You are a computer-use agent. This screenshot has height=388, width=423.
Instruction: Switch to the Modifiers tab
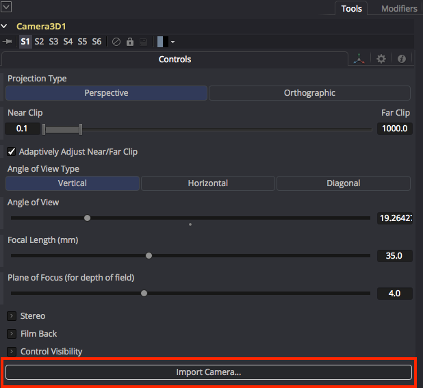399,9
